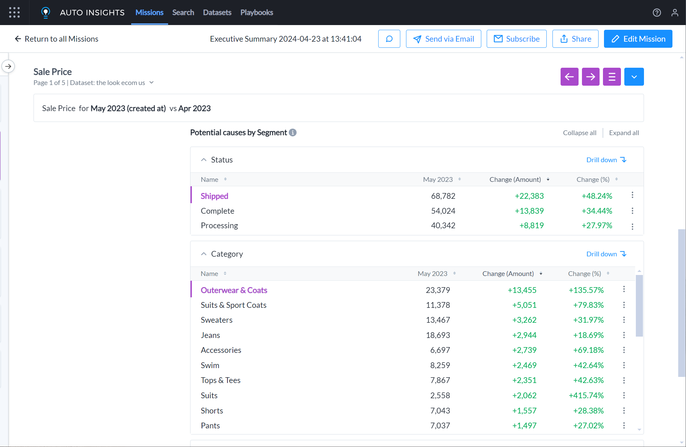Open the purple summary list icon
This screenshot has height=447, width=686.
pyautogui.click(x=612, y=77)
